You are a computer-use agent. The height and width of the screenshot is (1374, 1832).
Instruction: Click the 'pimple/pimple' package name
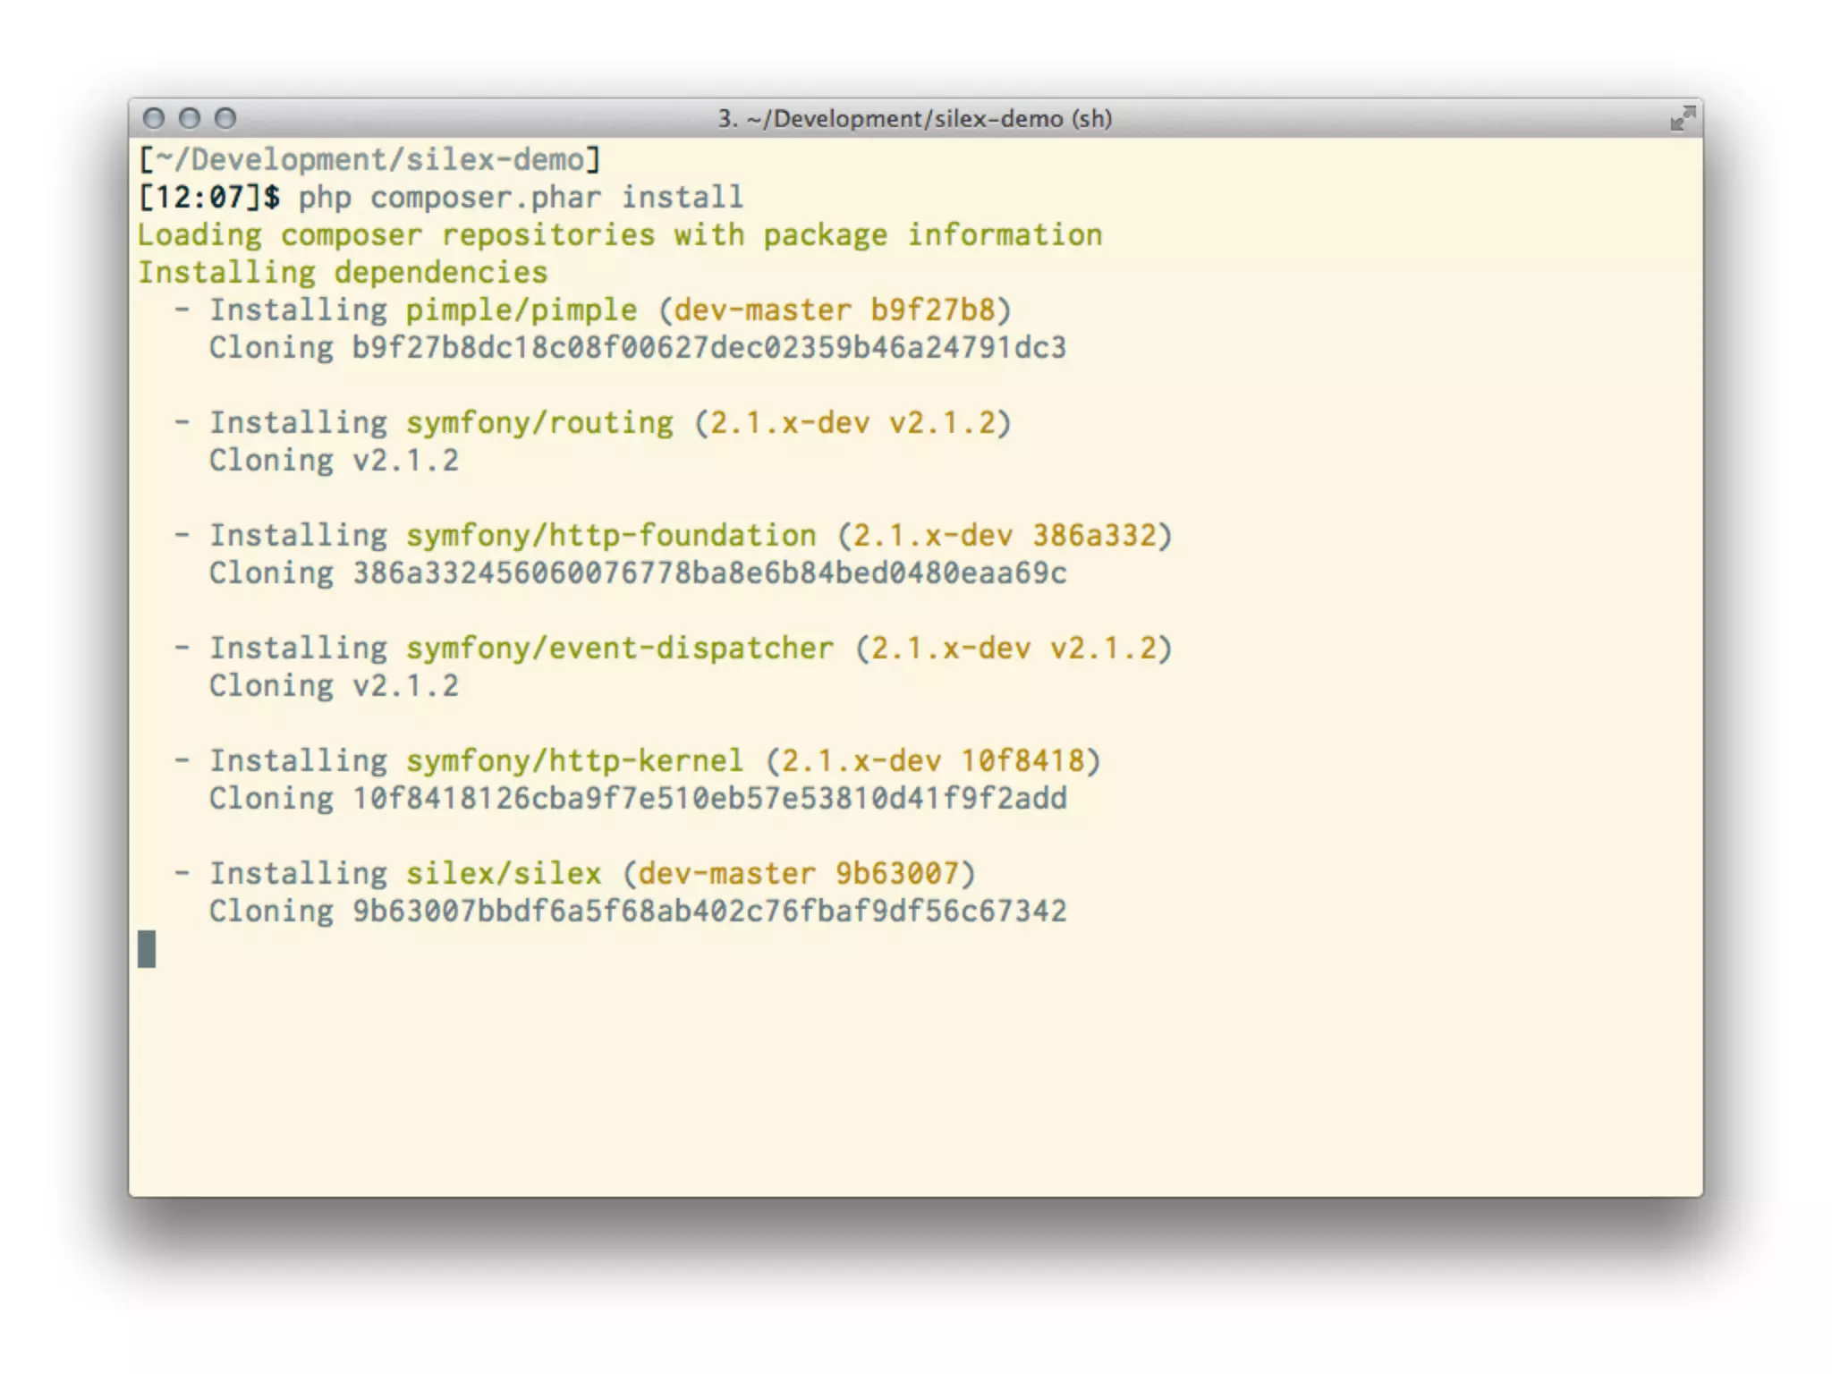[x=522, y=310]
